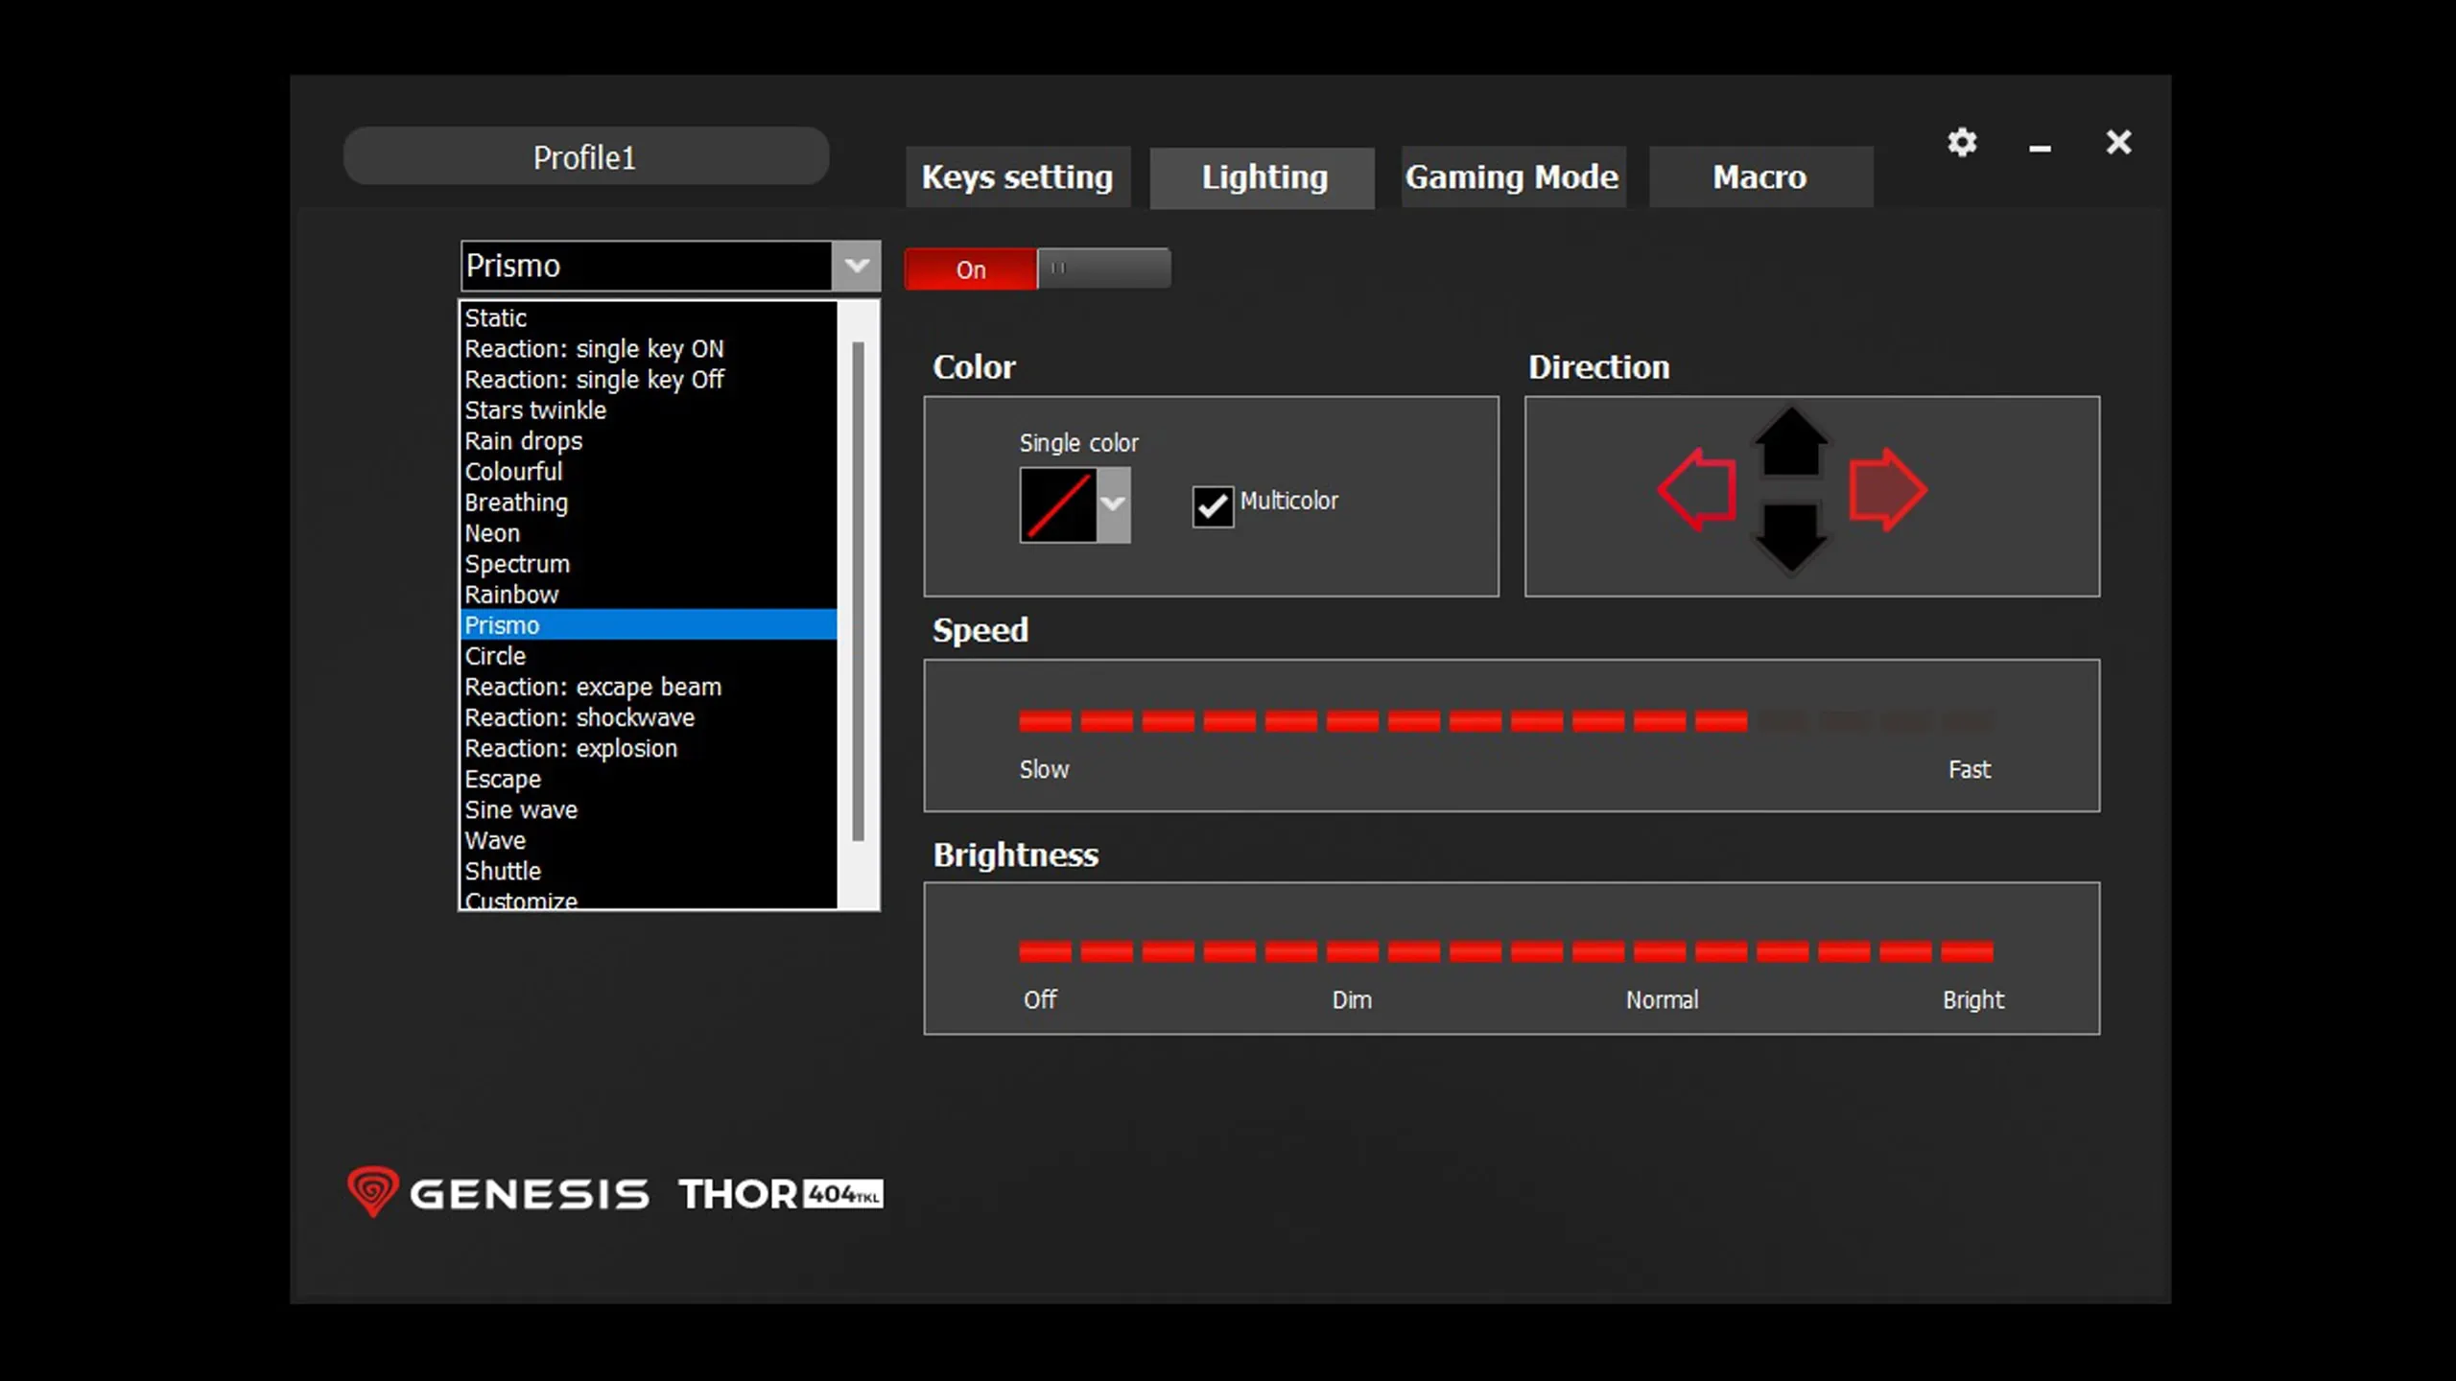The image size is (2456, 1381).
Task: Set Speed slider to slowest segment
Action: click(x=1045, y=720)
